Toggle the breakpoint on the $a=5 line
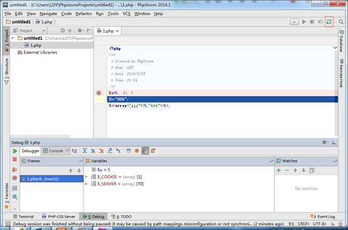 (x=99, y=93)
